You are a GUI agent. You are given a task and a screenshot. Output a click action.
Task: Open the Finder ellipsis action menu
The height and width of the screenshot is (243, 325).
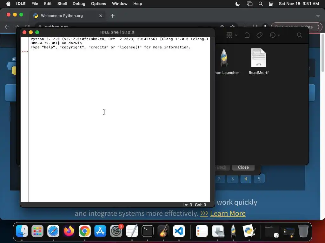275,35
